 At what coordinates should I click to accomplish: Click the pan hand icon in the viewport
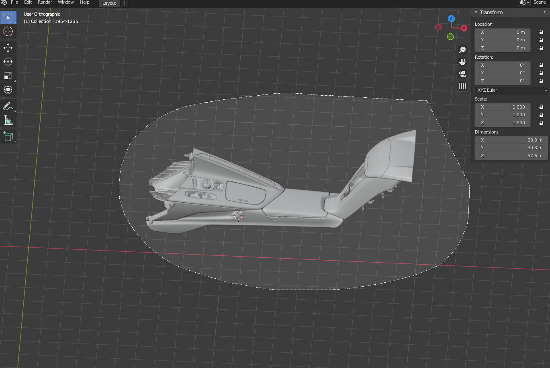[x=462, y=62]
